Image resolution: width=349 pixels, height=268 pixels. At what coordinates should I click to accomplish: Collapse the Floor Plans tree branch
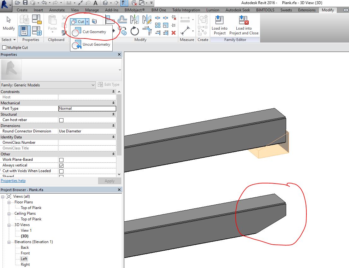(9, 202)
